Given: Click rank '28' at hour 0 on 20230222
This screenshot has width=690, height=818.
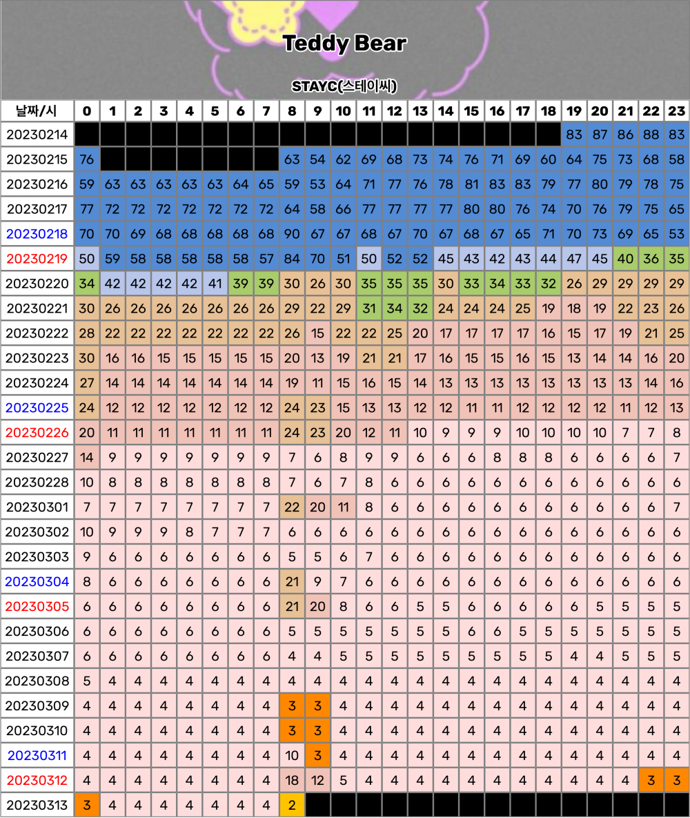Looking at the screenshot, I should coord(86,333).
